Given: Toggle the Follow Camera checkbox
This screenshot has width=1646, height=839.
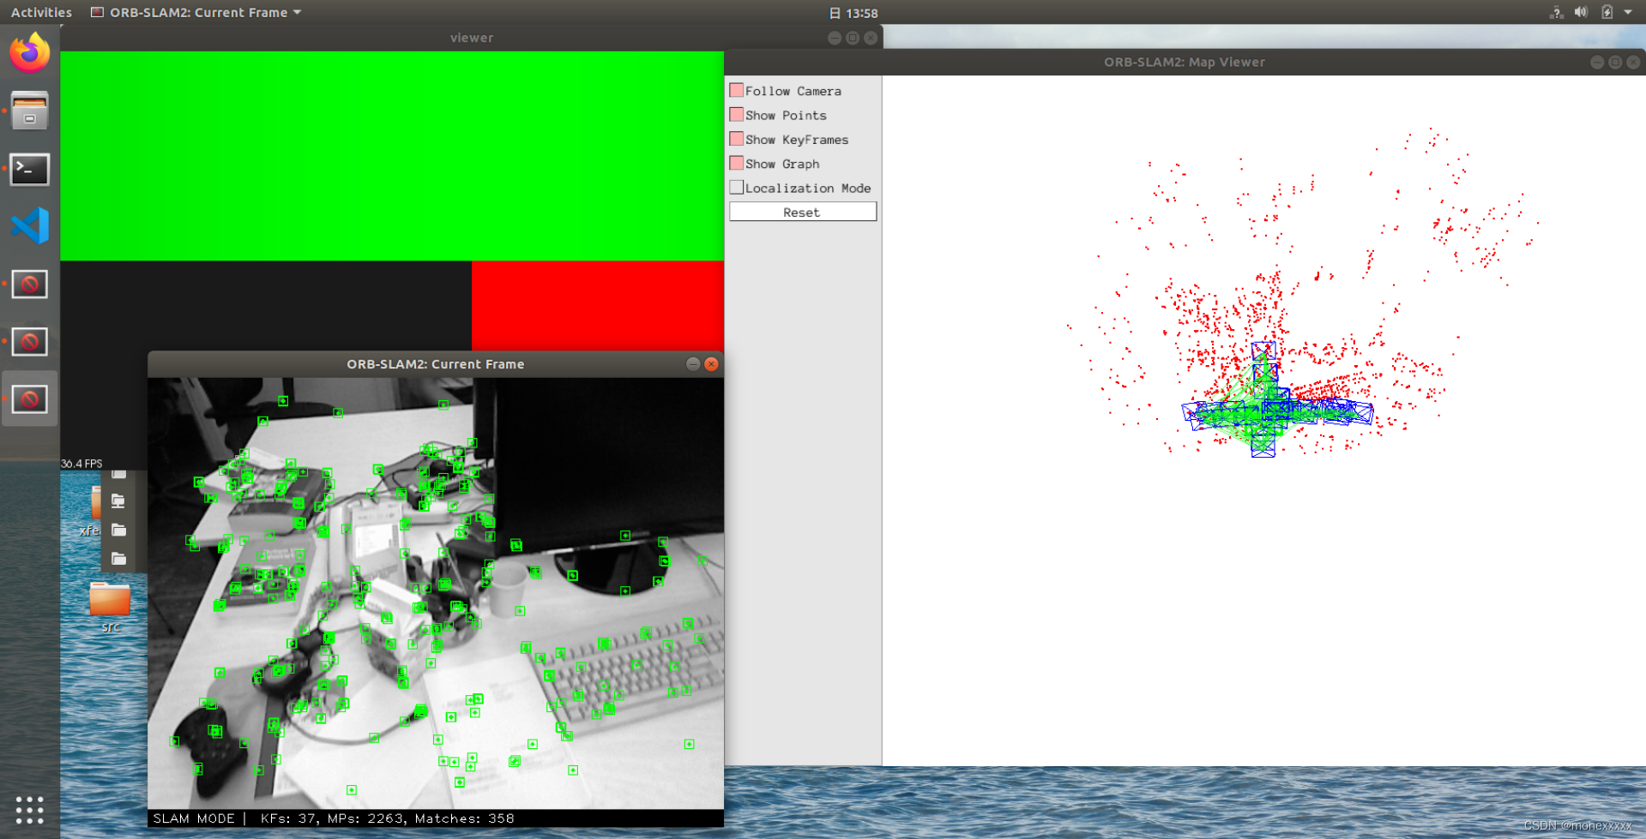Looking at the screenshot, I should click(736, 90).
